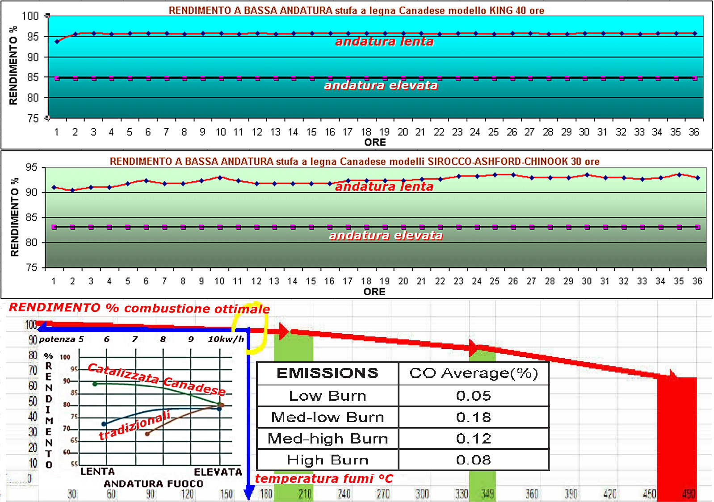Click the 0.08 CO value
Viewport: 714px width, 502px height.
coord(474,460)
